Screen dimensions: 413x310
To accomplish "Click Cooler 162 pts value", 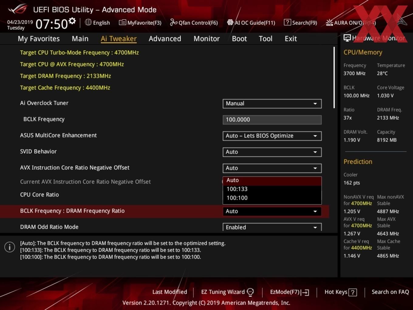I will [352, 183].
